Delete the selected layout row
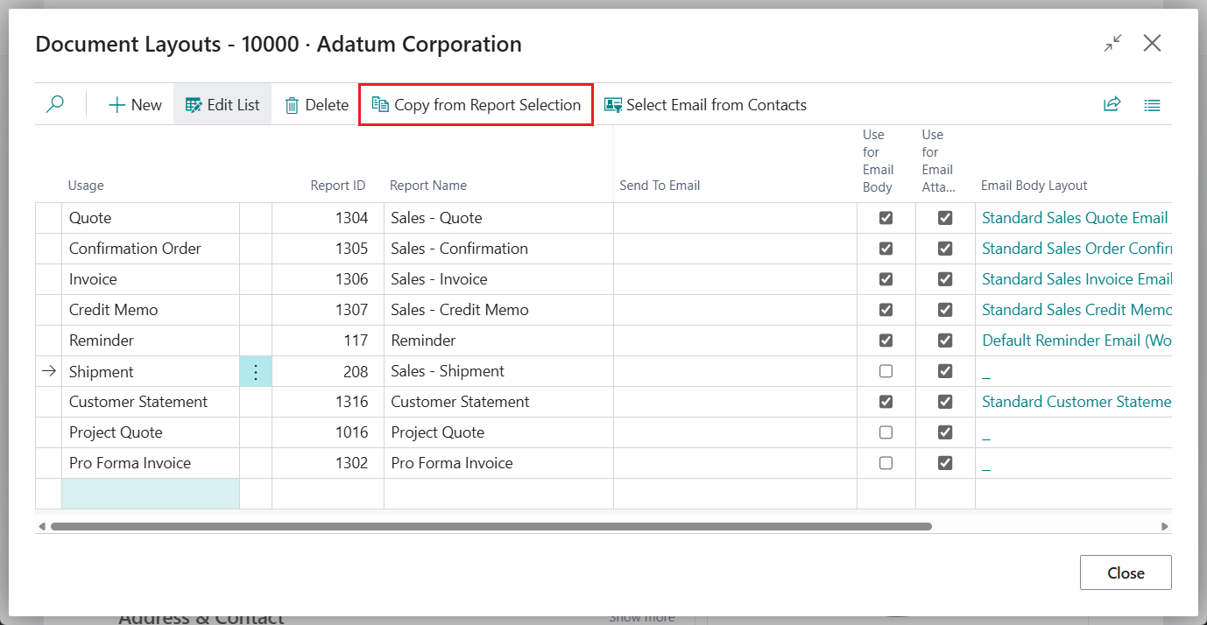The height and width of the screenshot is (625, 1207). (x=315, y=103)
